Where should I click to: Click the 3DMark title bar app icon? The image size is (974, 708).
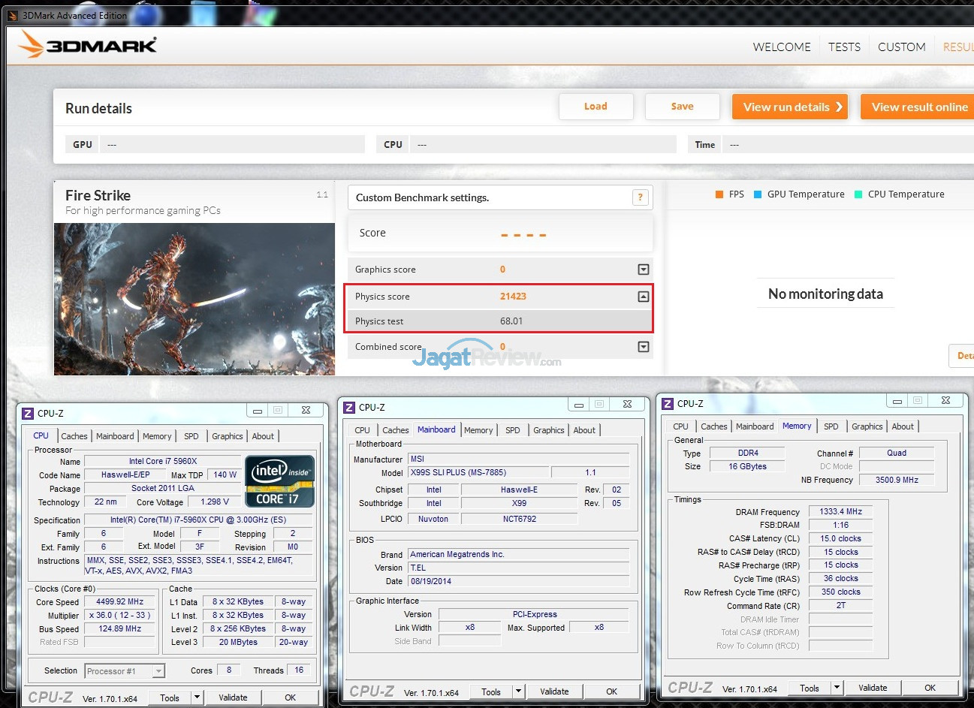click(12, 16)
